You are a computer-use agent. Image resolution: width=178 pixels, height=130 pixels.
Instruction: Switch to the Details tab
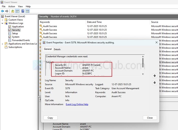[x=57, y=49]
